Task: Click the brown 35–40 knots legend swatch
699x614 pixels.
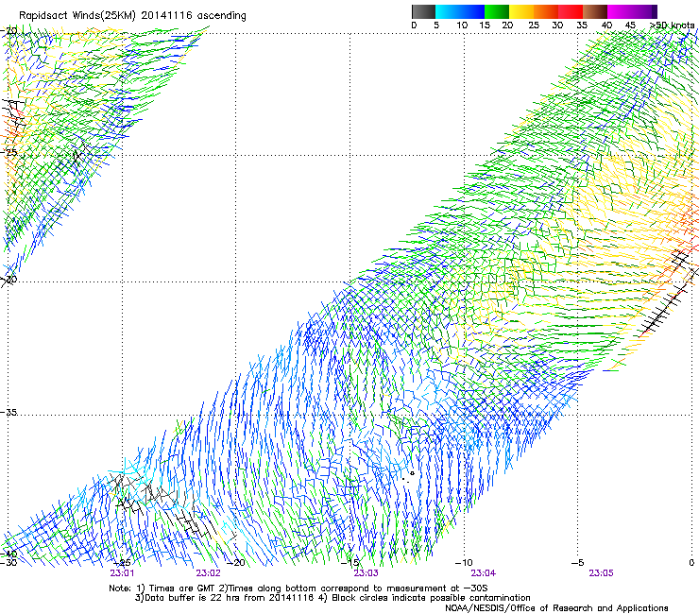Action: coord(595,11)
